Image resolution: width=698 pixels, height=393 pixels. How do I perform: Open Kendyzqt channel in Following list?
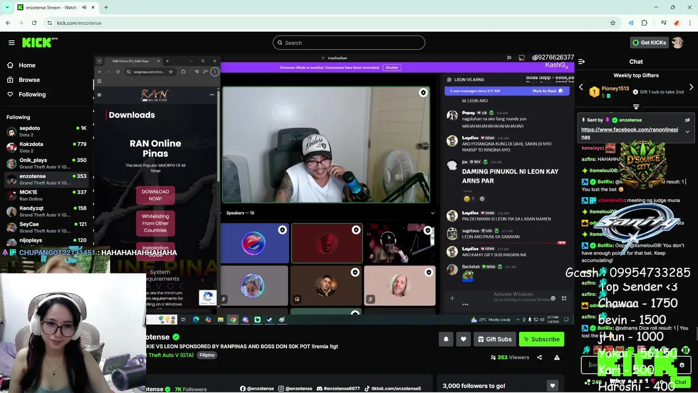click(x=46, y=211)
